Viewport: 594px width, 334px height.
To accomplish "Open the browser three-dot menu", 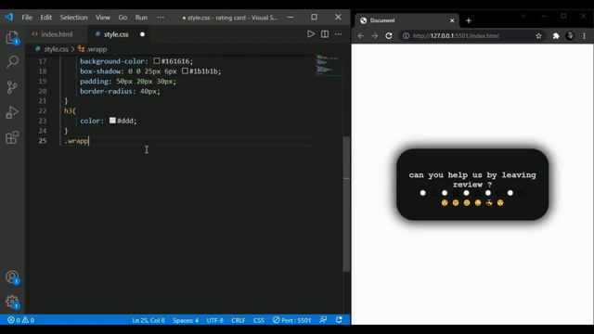I will (x=584, y=36).
